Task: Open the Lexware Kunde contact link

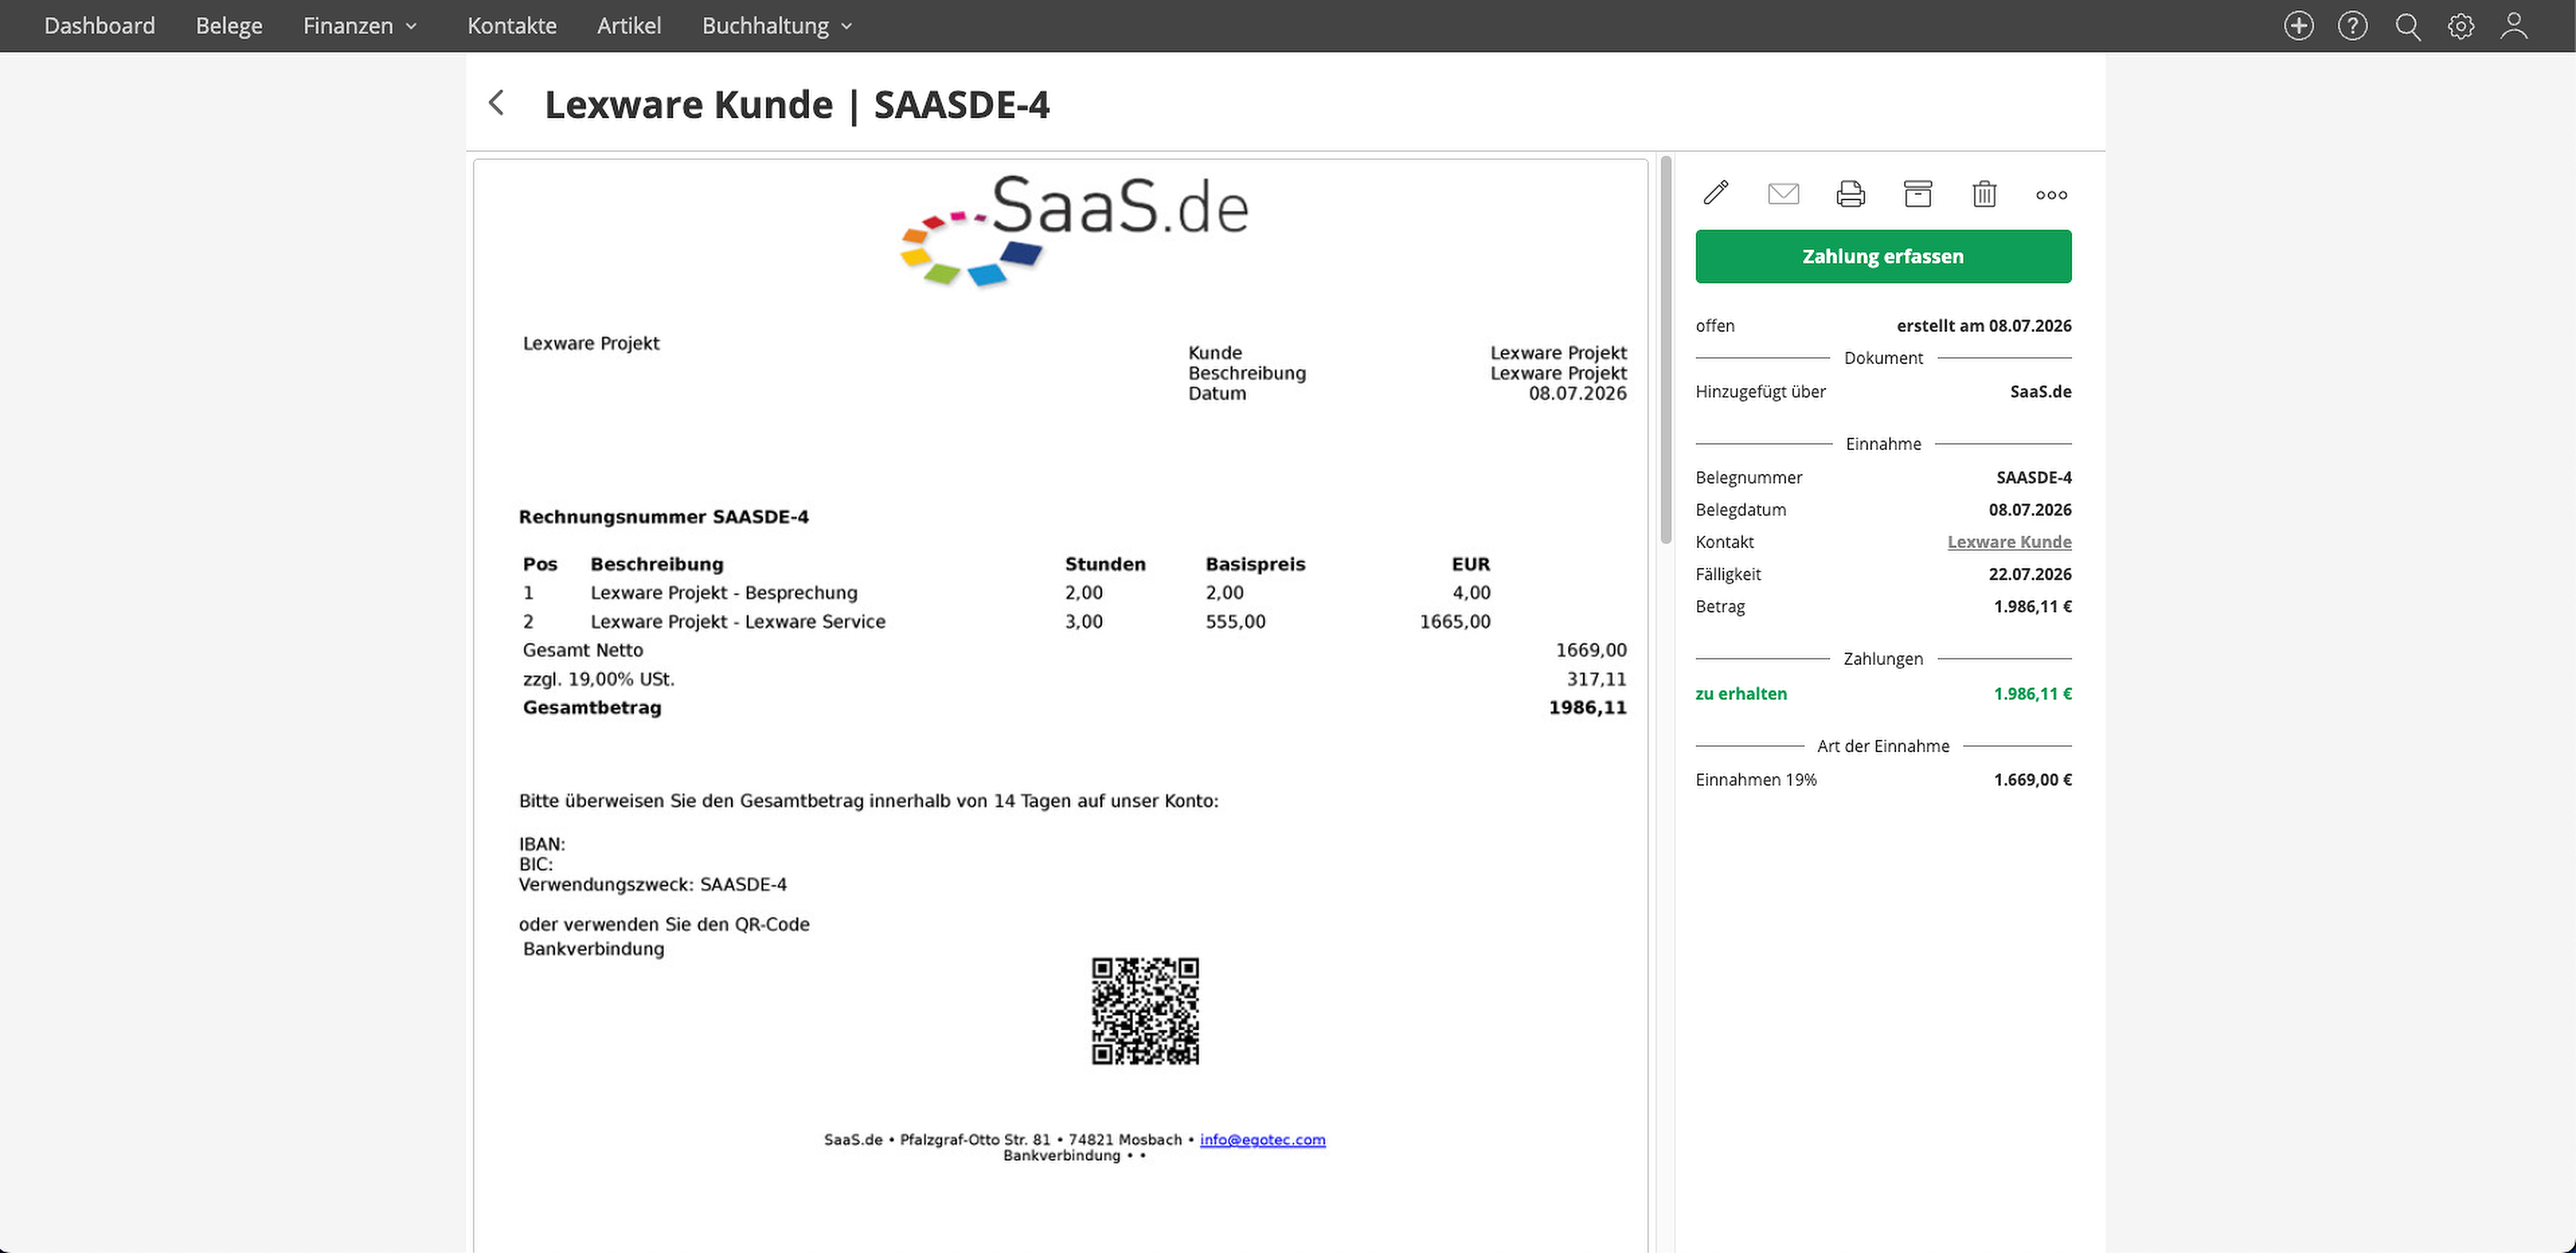Action: point(2008,542)
